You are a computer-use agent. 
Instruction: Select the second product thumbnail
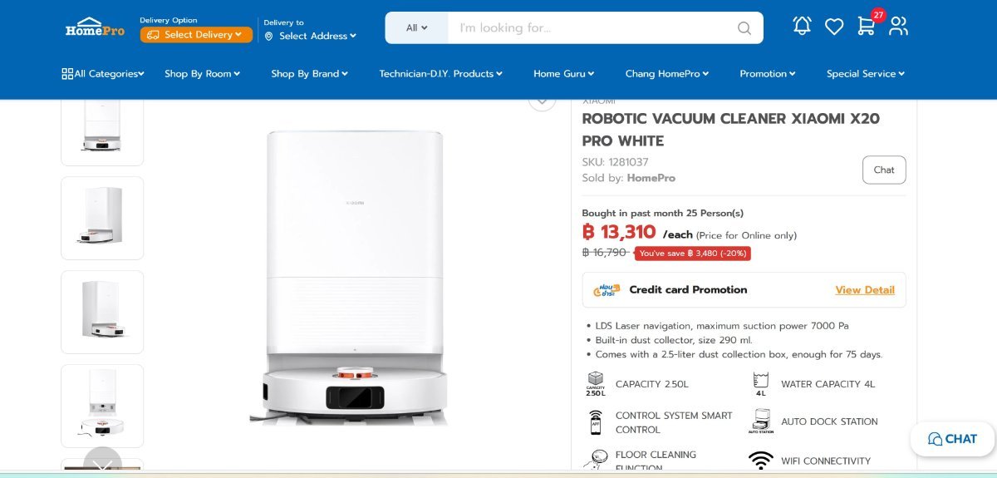click(x=102, y=218)
